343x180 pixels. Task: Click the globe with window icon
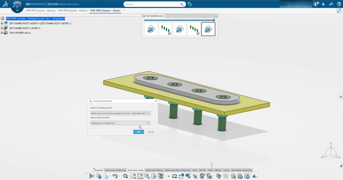[x=181, y=176]
